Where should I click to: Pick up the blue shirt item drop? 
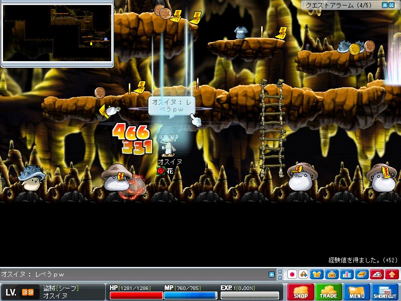click(241, 33)
